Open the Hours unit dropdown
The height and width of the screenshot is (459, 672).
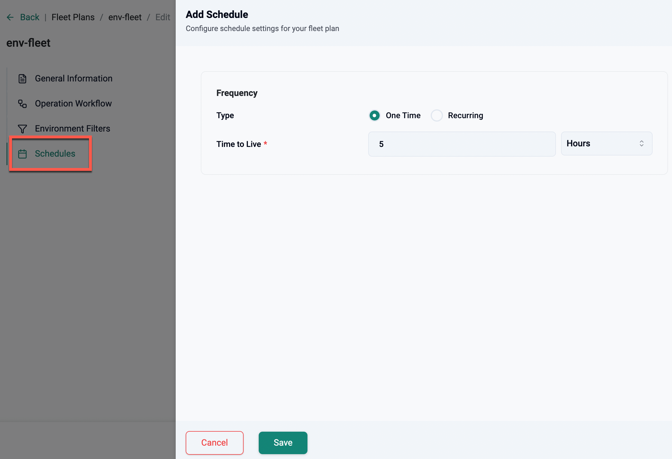(x=606, y=144)
